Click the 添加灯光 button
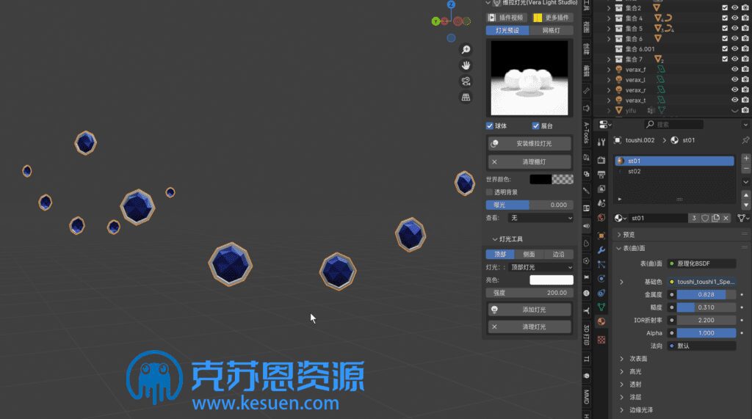The height and width of the screenshot is (419, 752). tap(529, 310)
